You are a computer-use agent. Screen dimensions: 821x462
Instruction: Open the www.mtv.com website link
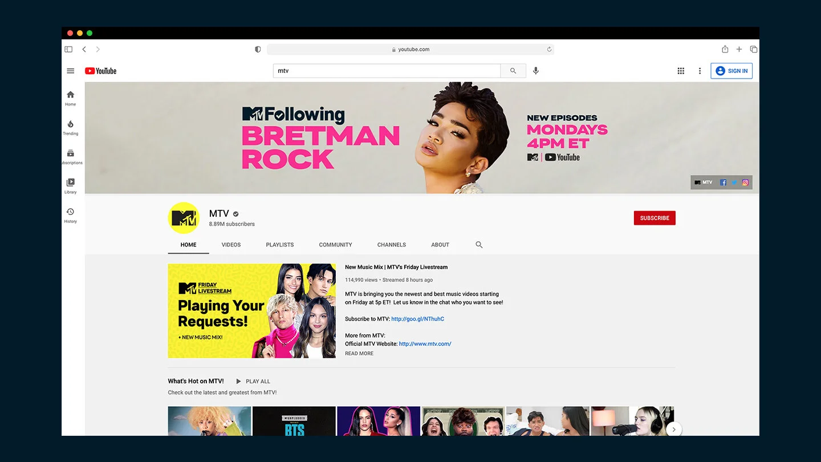click(425, 344)
